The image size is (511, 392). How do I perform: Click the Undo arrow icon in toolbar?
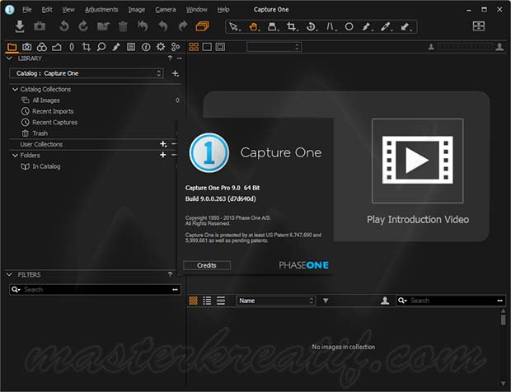pyautogui.click(x=163, y=26)
